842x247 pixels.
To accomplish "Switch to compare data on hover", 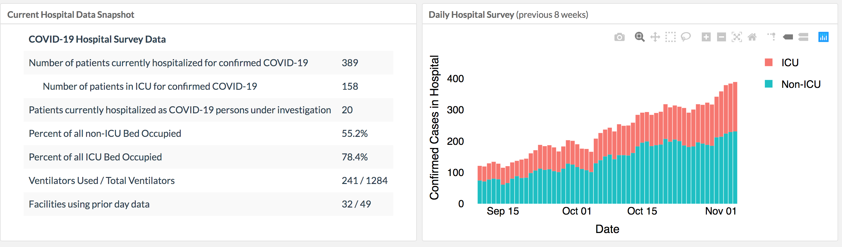I will tap(803, 37).
